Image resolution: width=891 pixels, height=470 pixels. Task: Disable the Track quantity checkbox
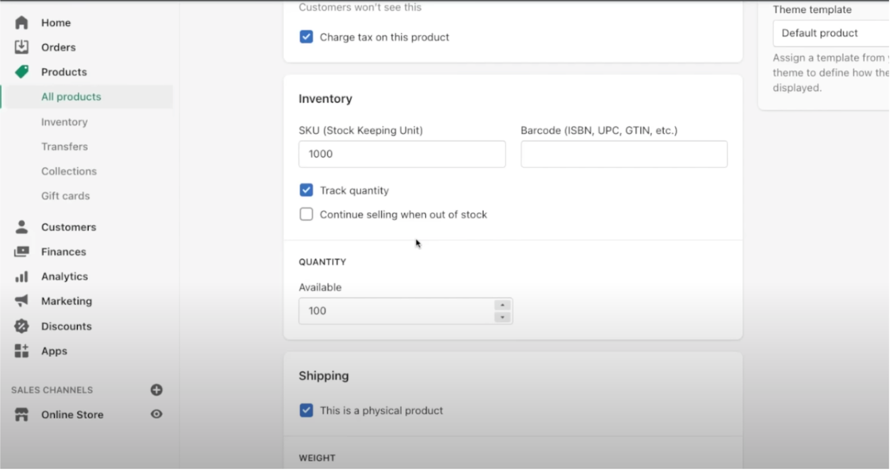(x=306, y=190)
